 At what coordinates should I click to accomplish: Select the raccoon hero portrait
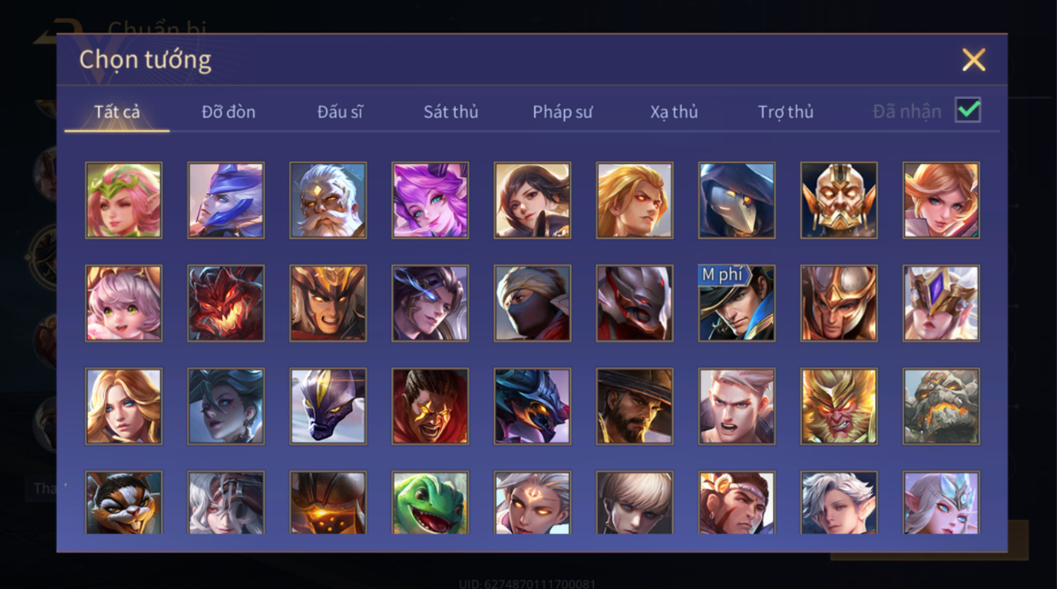[x=124, y=503]
